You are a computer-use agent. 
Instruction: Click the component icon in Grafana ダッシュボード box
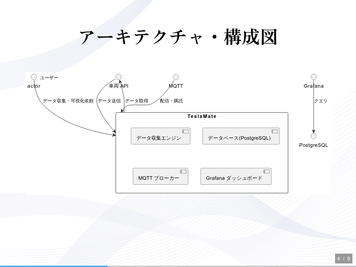click(x=267, y=172)
